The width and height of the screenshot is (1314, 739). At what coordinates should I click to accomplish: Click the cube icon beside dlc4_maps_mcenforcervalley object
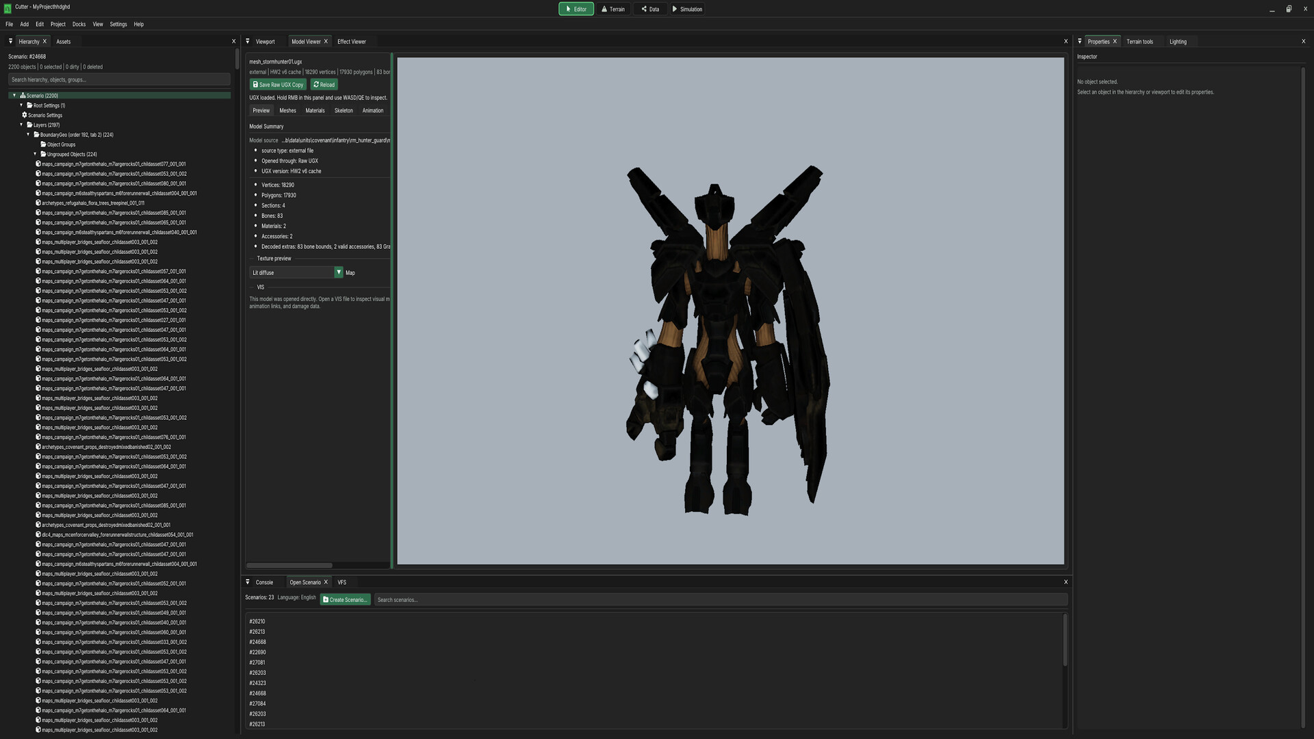pyautogui.click(x=38, y=535)
